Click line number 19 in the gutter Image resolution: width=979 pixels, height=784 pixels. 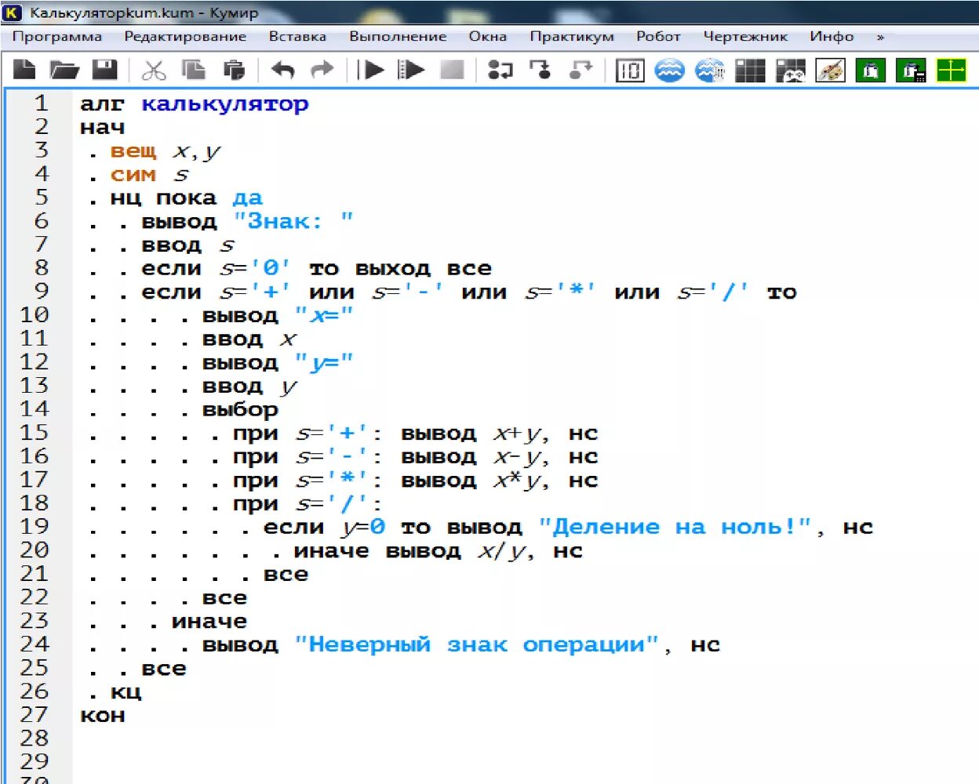coord(35,527)
